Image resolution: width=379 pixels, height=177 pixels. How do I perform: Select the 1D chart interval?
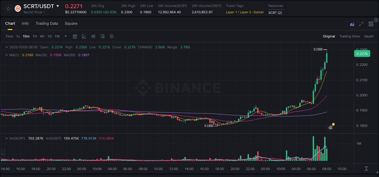[x=49, y=36]
